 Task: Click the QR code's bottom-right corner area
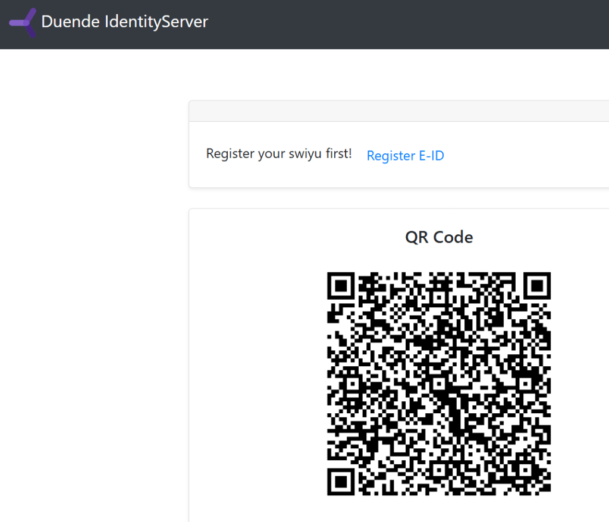[x=538, y=483]
